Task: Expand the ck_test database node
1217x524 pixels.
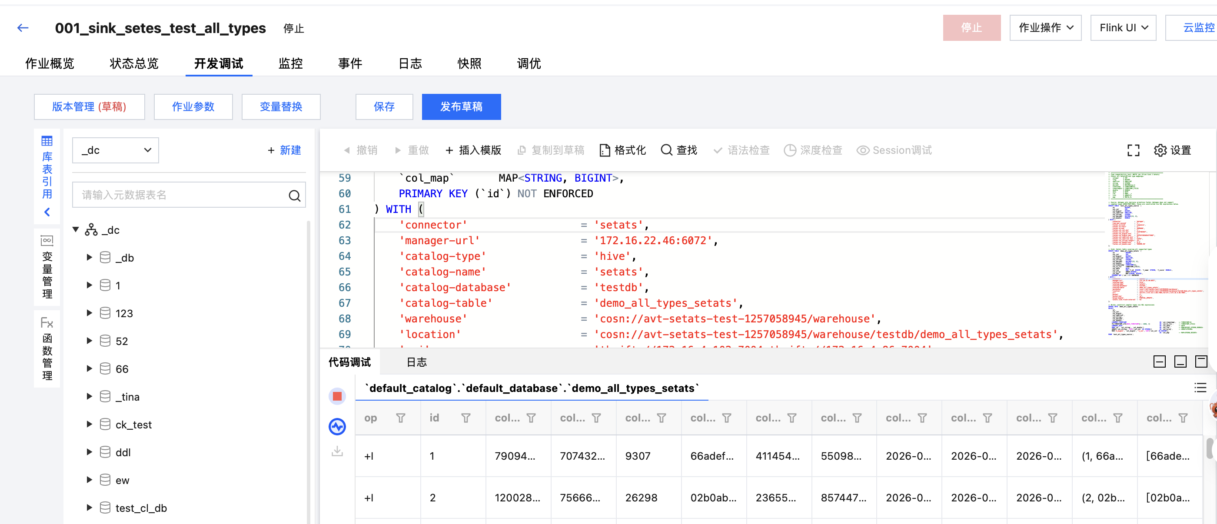Action: (x=89, y=425)
